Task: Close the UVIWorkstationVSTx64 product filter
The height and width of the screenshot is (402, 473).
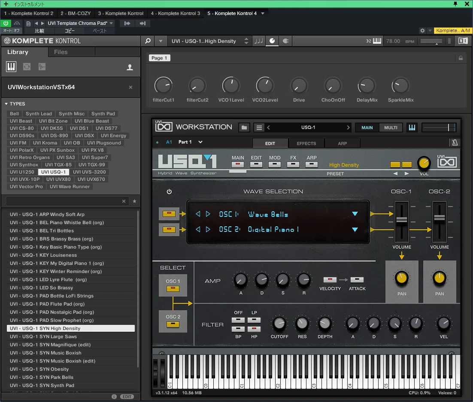Action: [130, 87]
